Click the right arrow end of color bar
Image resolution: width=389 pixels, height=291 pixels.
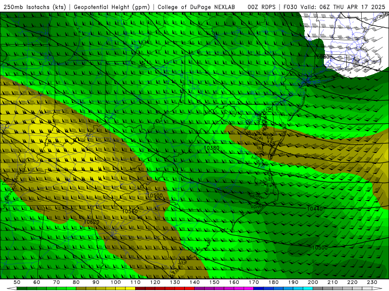tap(377, 289)
